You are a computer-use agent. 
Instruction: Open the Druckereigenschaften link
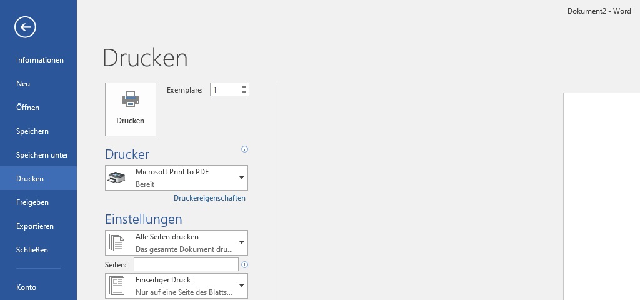click(x=209, y=198)
